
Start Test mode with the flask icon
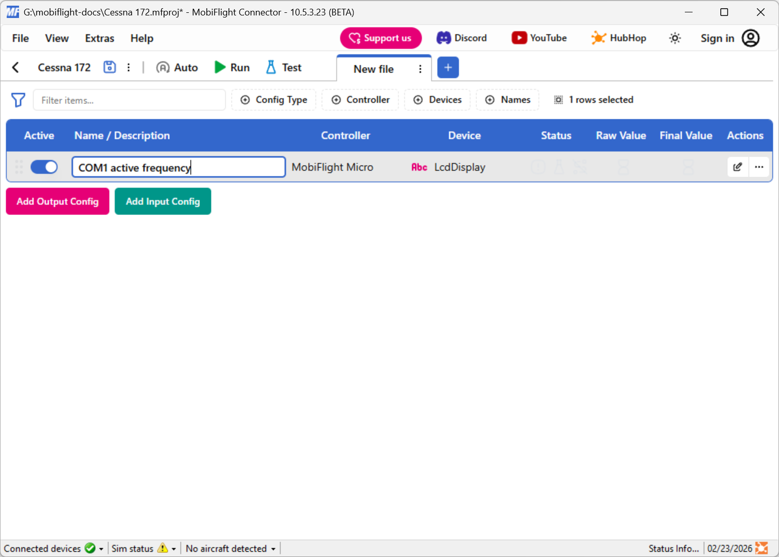282,67
